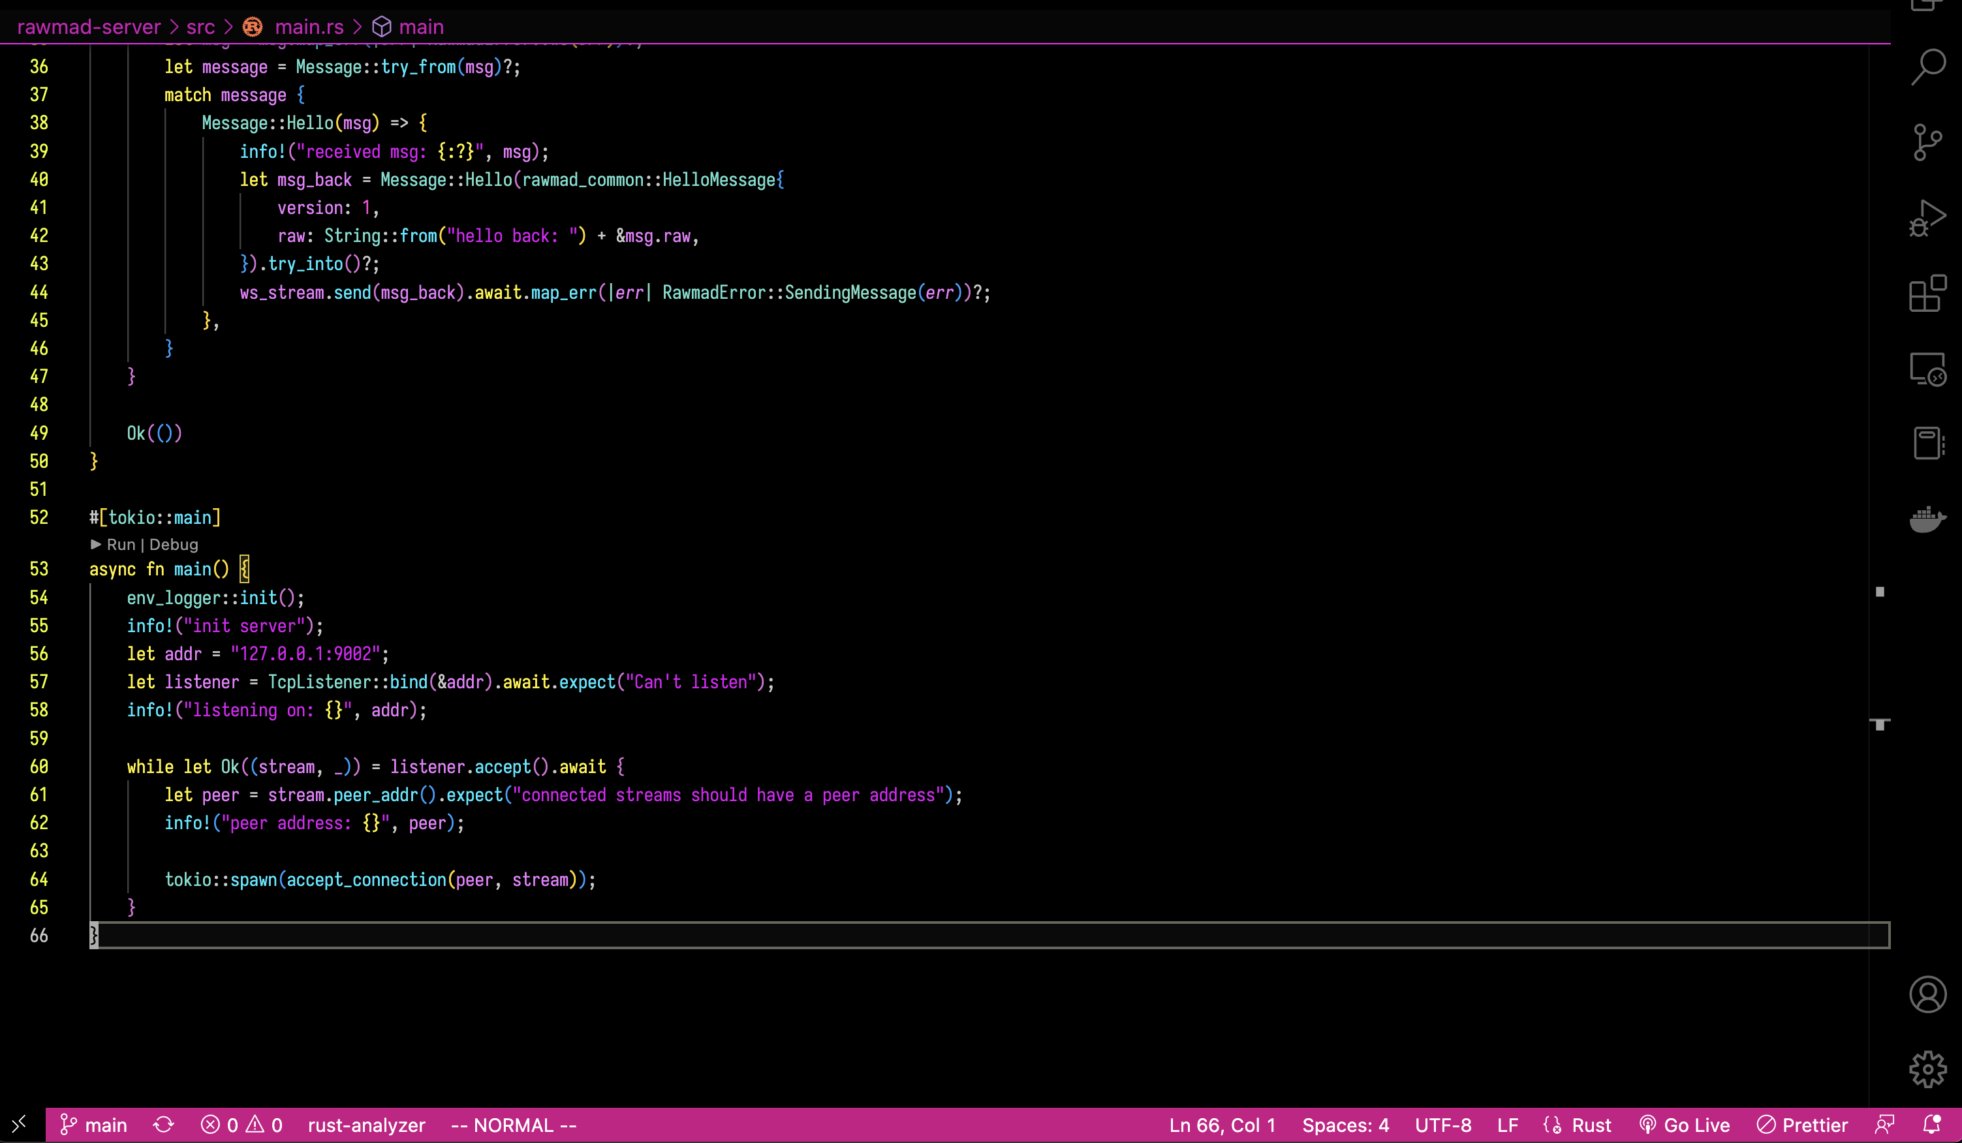Image resolution: width=1962 pixels, height=1143 pixels.
Task: Click the "hello back: " string literal
Action: [512, 236]
